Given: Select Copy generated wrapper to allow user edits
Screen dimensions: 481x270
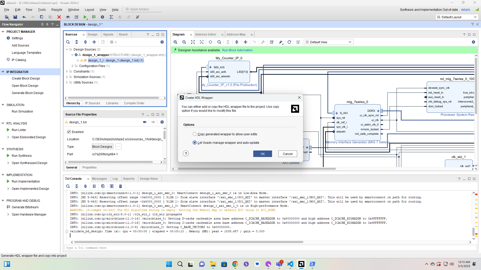Looking at the screenshot, I should [195, 134].
